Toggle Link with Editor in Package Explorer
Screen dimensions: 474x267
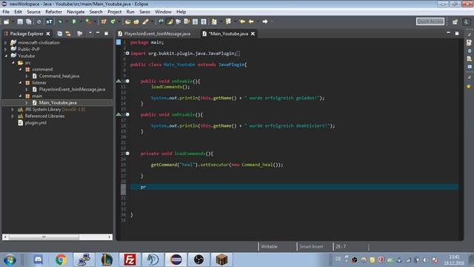(x=68, y=33)
